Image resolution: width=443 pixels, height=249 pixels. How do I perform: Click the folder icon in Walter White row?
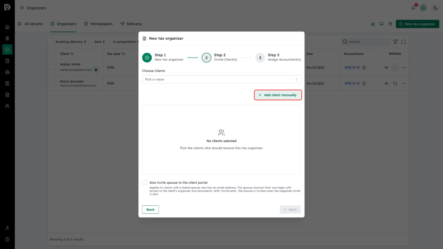point(395,67)
